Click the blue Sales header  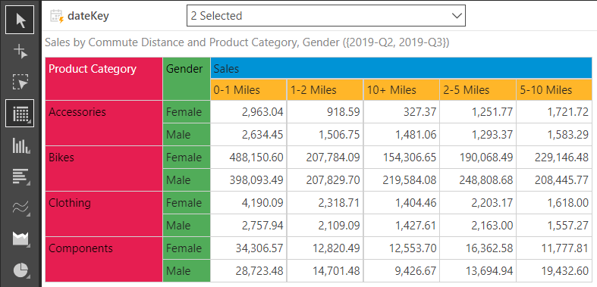pos(401,68)
